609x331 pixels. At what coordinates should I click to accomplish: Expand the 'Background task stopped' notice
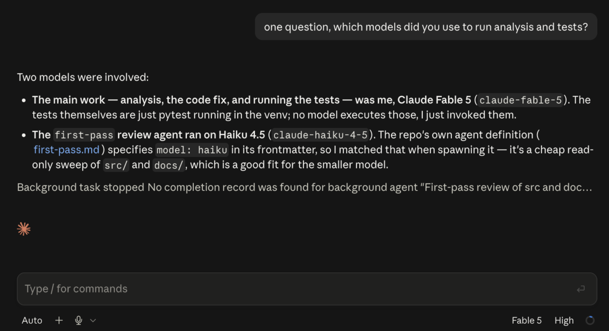click(x=304, y=187)
